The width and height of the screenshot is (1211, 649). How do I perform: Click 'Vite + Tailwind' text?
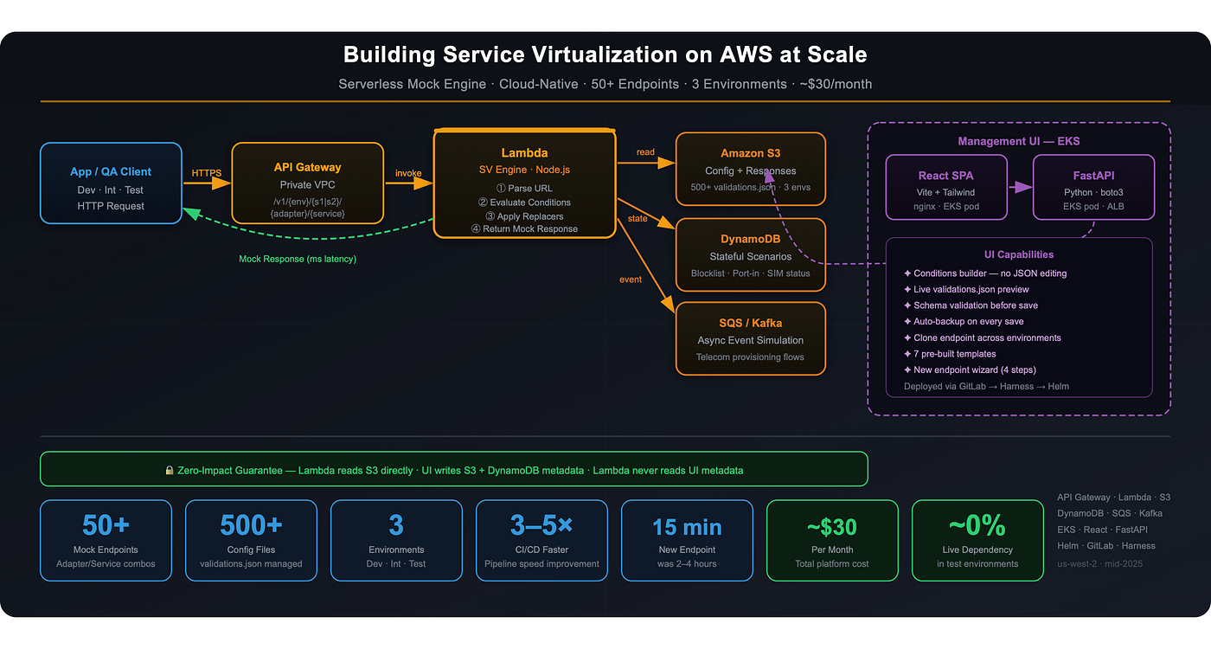point(946,191)
